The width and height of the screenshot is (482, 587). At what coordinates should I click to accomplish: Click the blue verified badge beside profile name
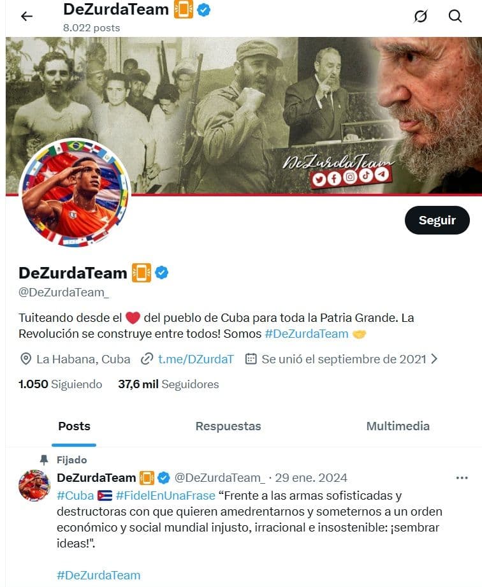(161, 273)
